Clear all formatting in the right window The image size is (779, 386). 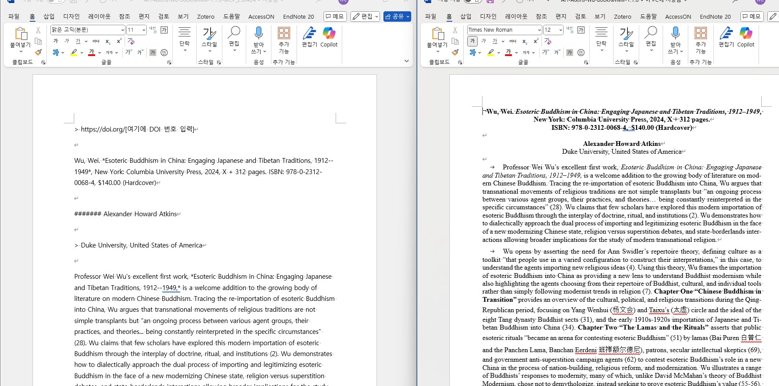pyautogui.click(x=548, y=41)
